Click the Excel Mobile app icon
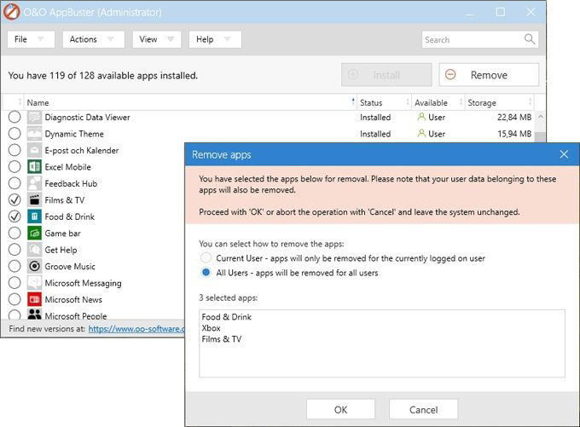 pyautogui.click(x=34, y=167)
